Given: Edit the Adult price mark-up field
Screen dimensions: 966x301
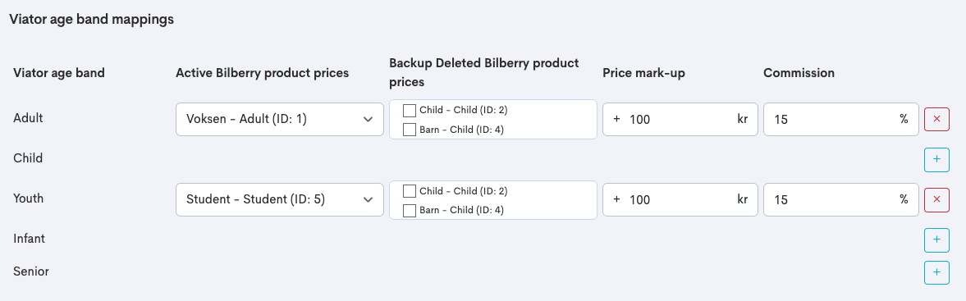Looking at the screenshot, I should coord(680,119).
